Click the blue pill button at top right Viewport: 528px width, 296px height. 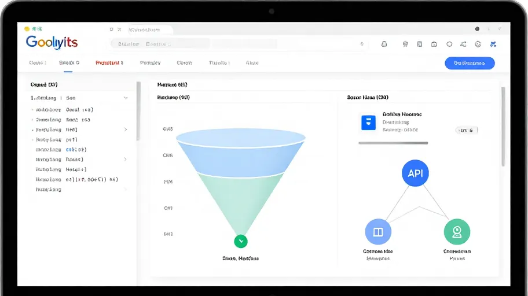[x=470, y=63]
